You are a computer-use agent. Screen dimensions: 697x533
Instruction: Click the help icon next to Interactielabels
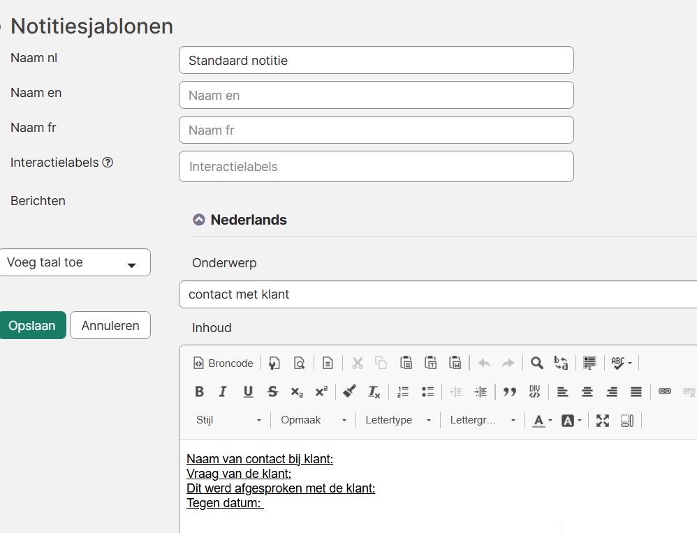coord(108,163)
